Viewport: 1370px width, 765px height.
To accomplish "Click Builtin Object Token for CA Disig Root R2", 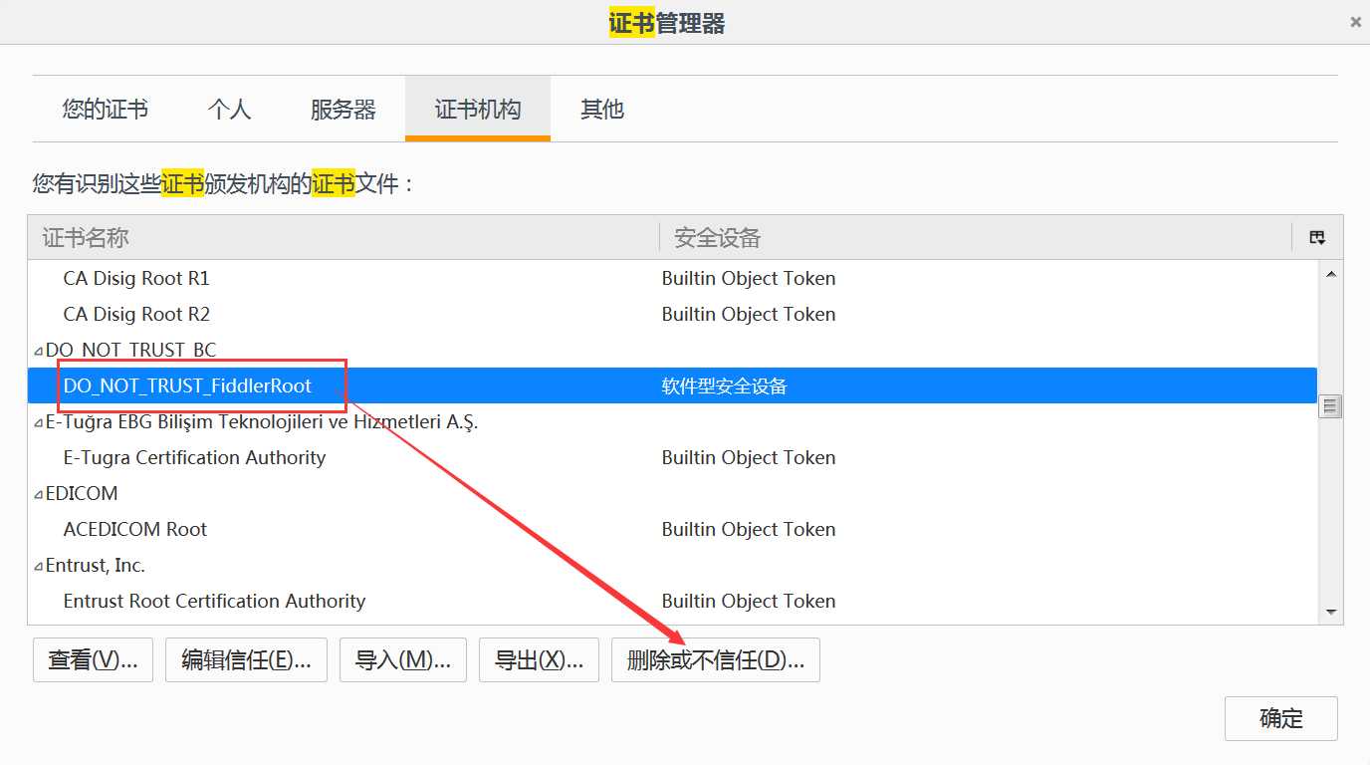I will [749, 314].
